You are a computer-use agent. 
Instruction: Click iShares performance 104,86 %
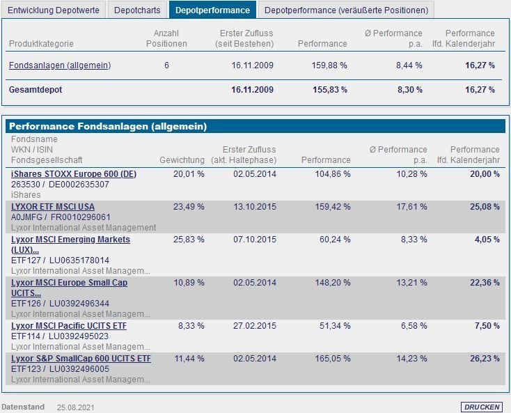pyautogui.click(x=332, y=174)
